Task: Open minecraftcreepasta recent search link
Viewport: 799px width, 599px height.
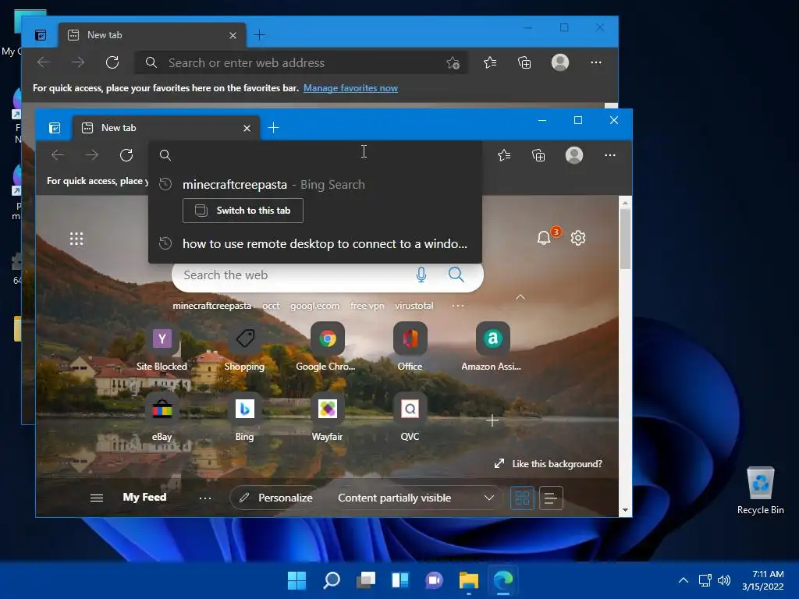Action: (212, 306)
